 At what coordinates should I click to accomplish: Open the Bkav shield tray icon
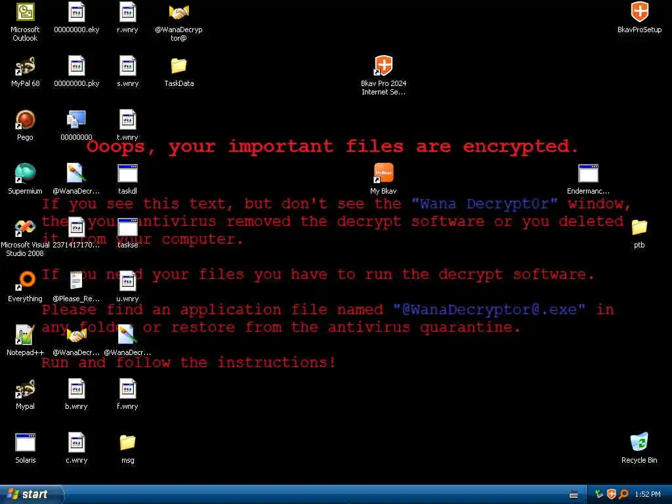pos(612,495)
